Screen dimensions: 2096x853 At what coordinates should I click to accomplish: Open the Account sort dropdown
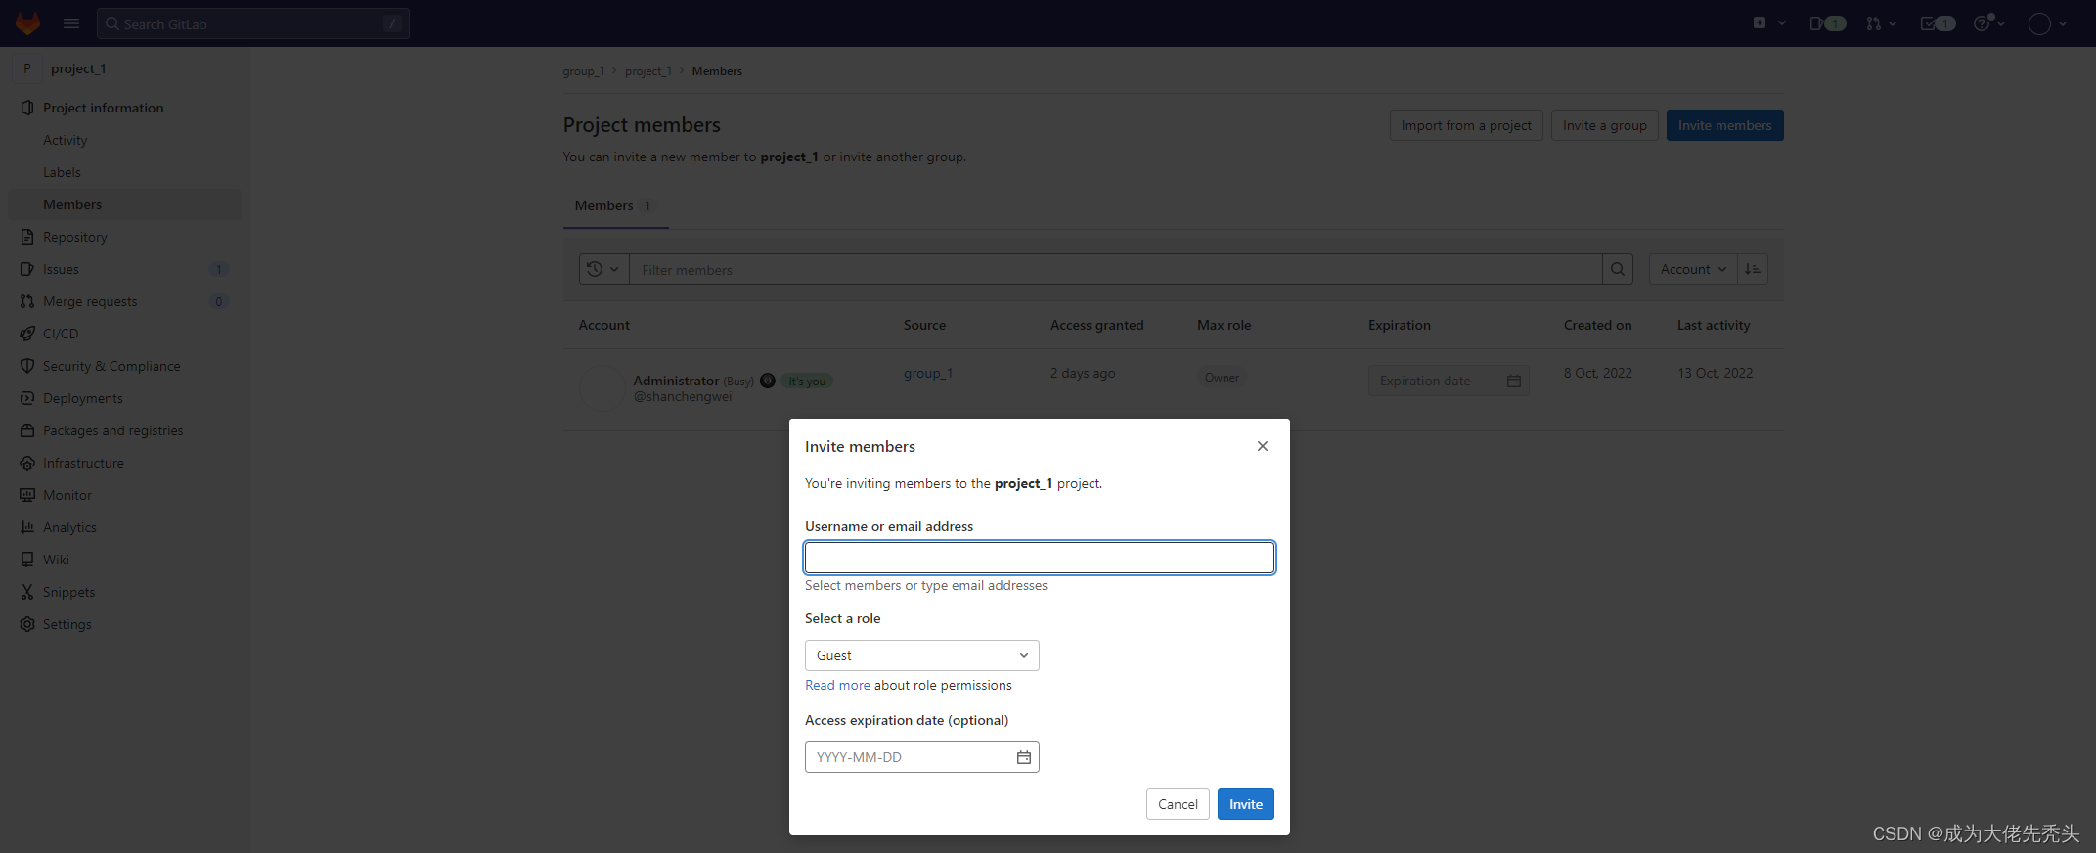pyautogui.click(x=1693, y=269)
